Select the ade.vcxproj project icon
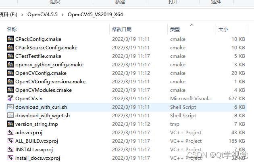 (10, 132)
